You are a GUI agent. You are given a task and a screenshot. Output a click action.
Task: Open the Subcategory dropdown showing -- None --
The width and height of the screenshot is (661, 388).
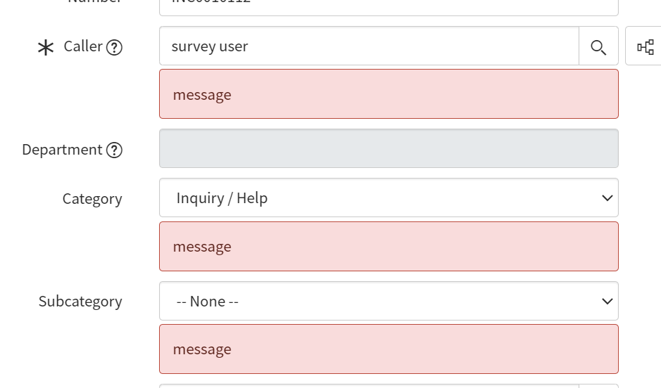click(380, 301)
